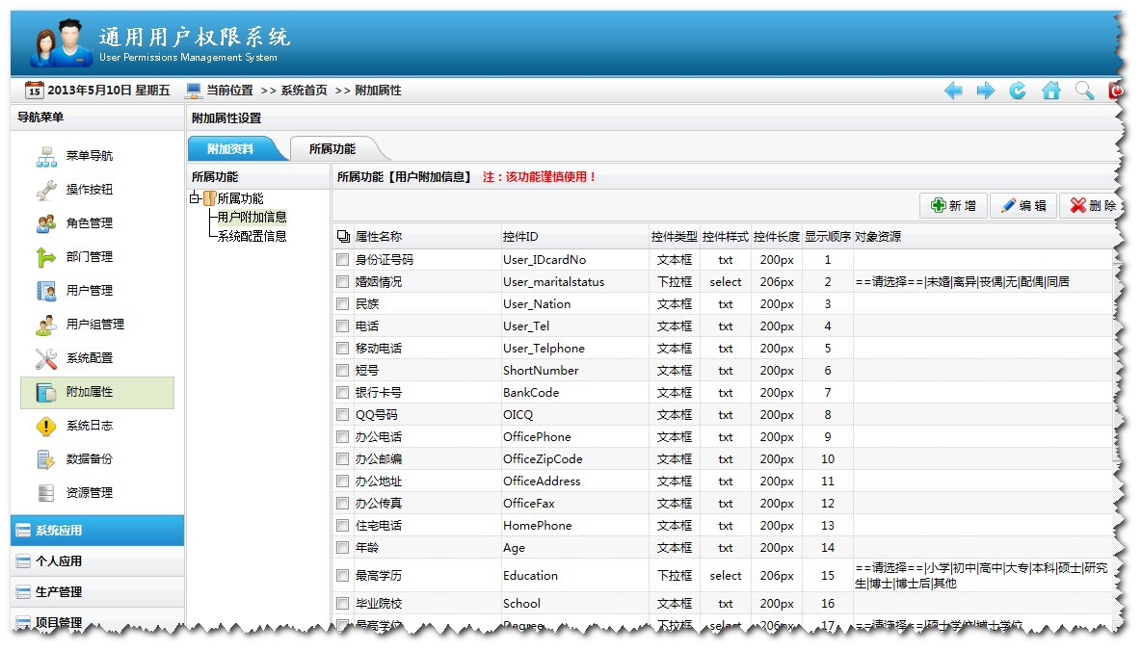Click the 新增 add button
The width and height of the screenshot is (1142, 651).
tap(952, 205)
